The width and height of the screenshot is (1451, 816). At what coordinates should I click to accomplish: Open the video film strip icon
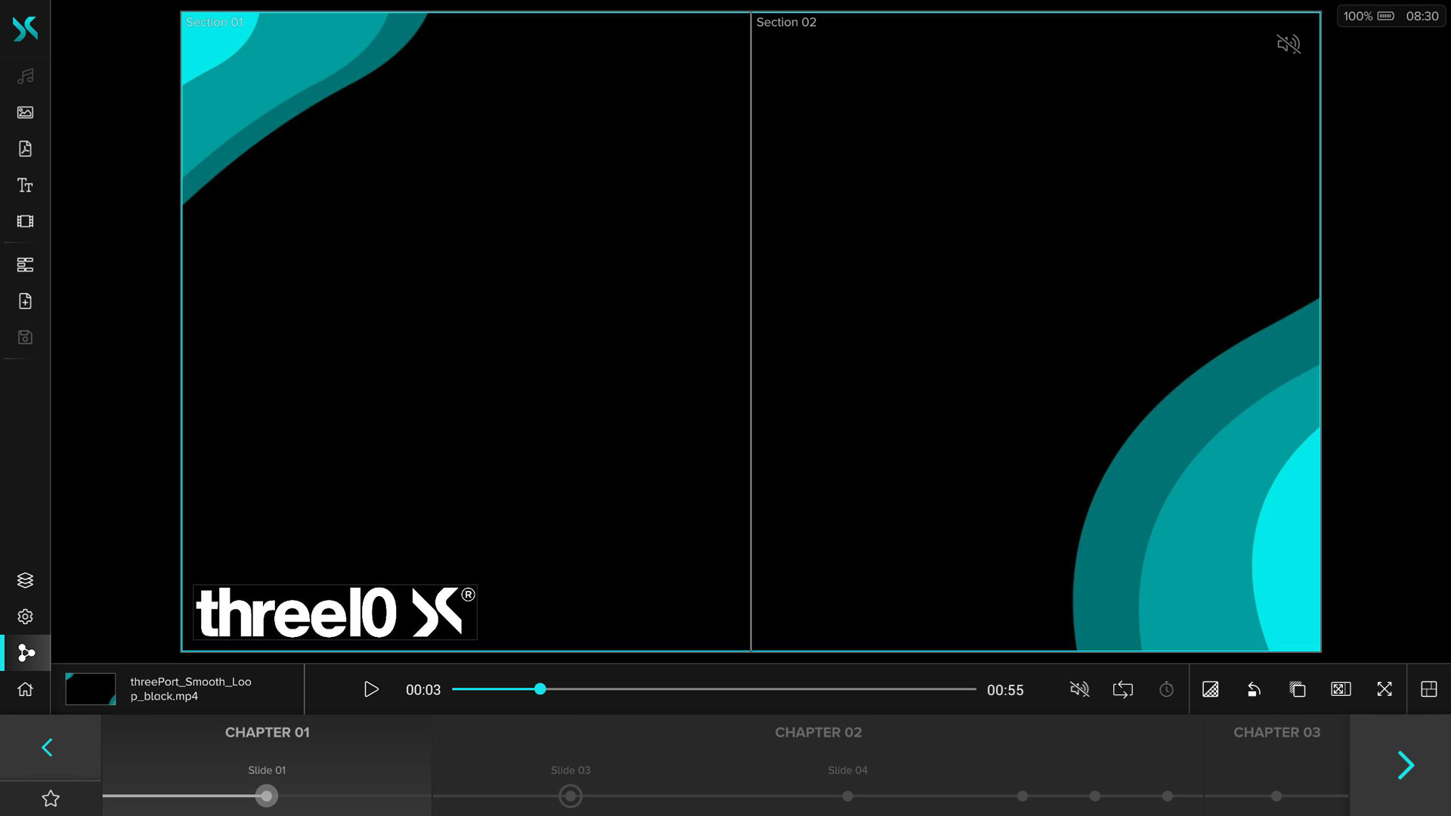point(25,221)
